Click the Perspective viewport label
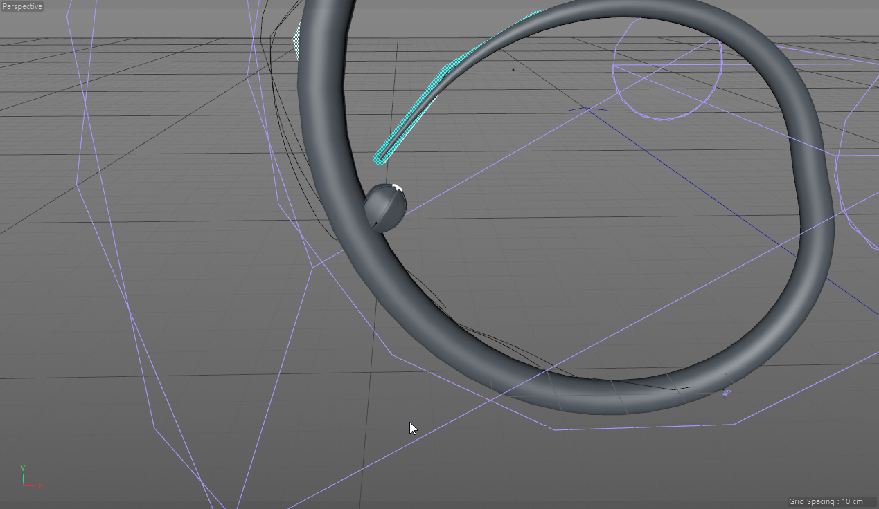This screenshot has width=879, height=509. 22,6
